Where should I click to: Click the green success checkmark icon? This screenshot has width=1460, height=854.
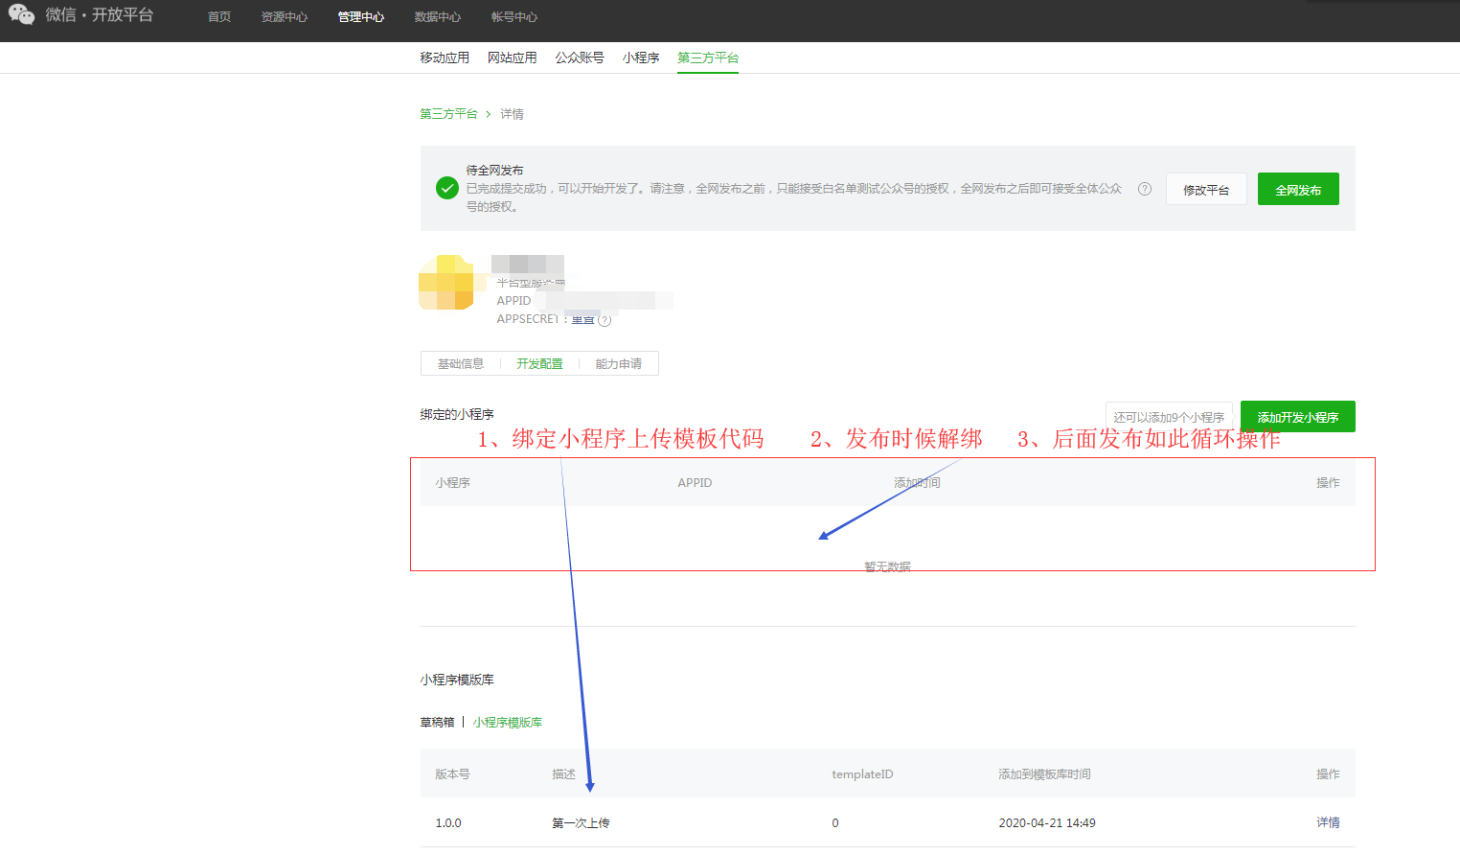[x=446, y=188]
